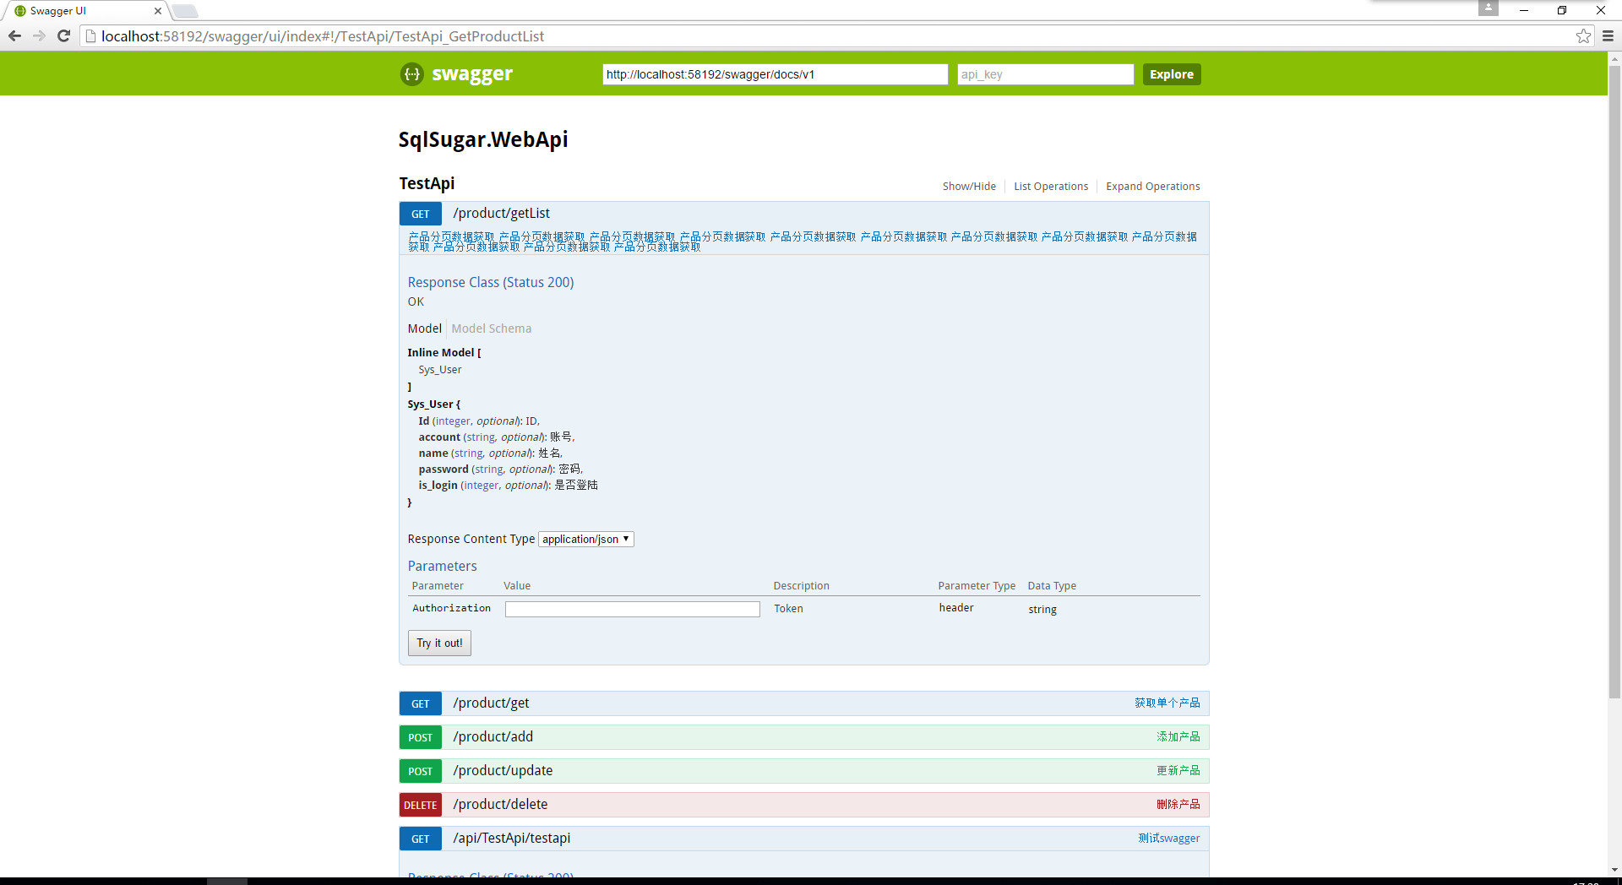Image resolution: width=1622 pixels, height=885 pixels.
Task: Click the getList Chinese description text
Action: [x=803, y=242]
